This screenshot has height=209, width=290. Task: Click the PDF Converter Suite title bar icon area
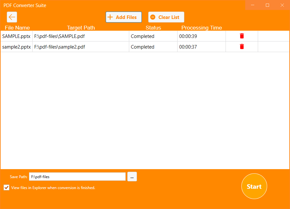pyautogui.click(x=25, y=5)
